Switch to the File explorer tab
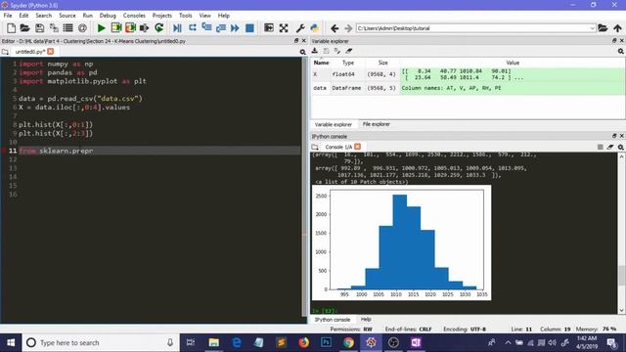This screenshot has width=626, height=352. pos(376,124)
